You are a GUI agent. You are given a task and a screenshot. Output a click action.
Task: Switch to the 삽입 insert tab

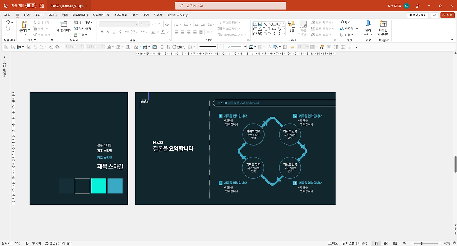pos(27,15)
